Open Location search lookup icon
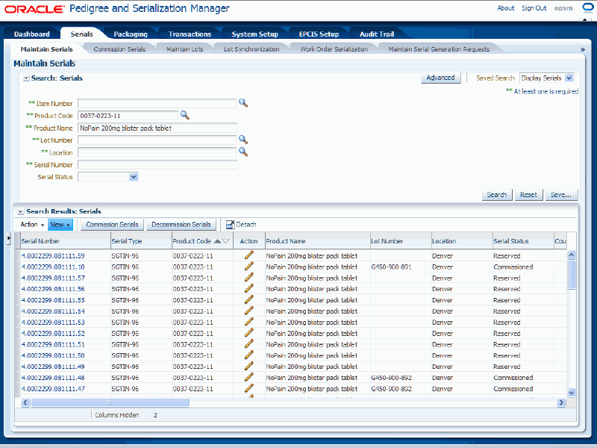This screenshot has width=597, height=448. tap(243, 152)
